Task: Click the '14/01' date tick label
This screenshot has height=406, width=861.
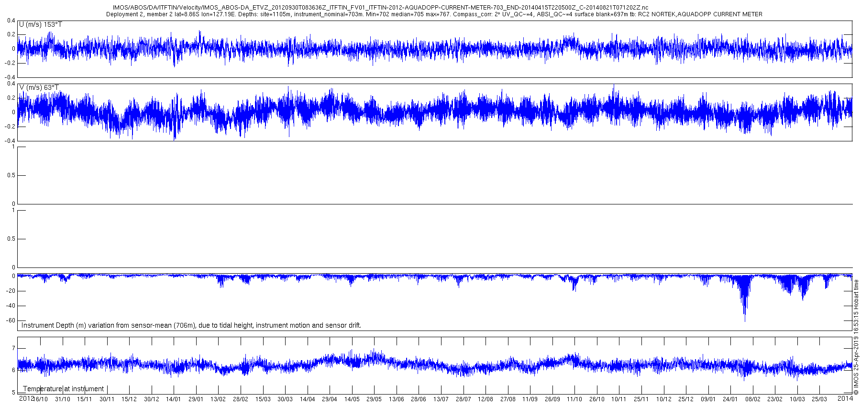Action: pyautogui.click(x=174, y=399)
